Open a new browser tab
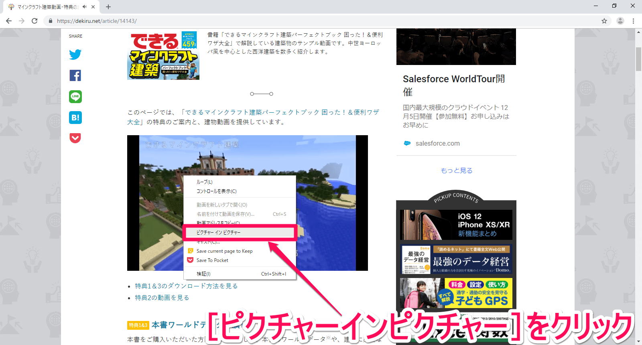 click(108, 7)
